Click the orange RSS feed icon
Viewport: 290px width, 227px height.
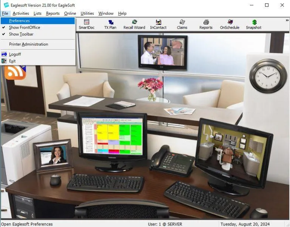pyautogui.click(x=15, y=73)
